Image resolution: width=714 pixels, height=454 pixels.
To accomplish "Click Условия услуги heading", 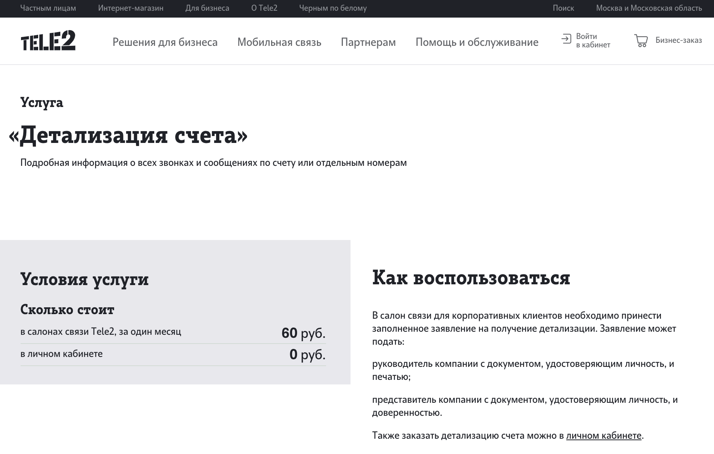I will (x=84, y=279).
